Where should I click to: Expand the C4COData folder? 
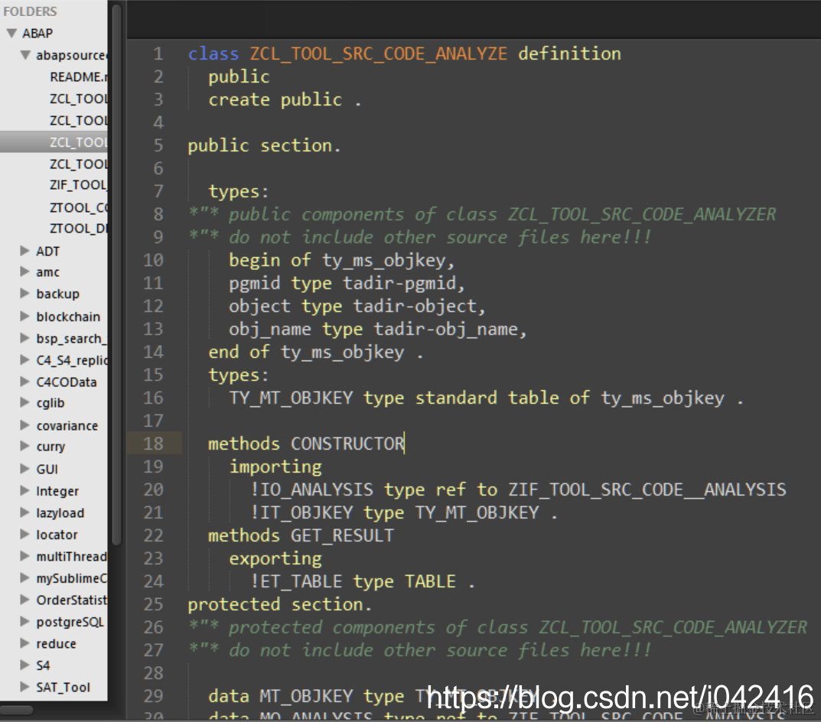point(24,382)
